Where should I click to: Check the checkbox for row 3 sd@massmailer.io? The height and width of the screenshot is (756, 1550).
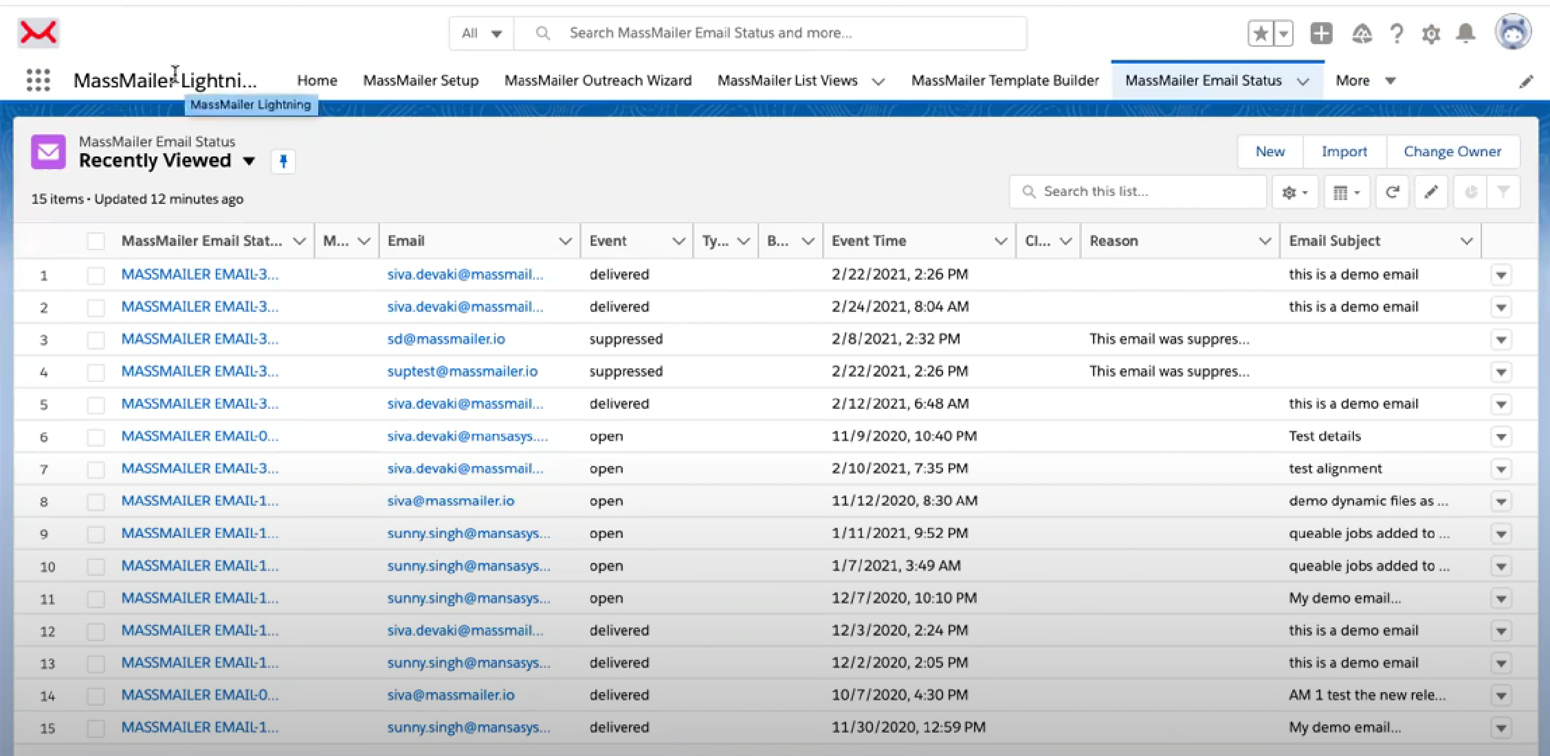coord(96,340)
